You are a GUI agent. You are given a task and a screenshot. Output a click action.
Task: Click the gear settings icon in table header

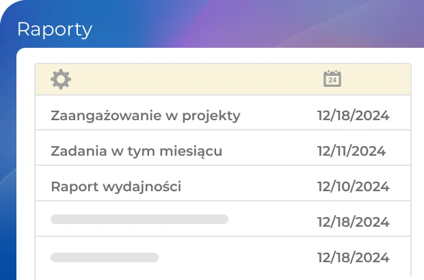[x=61, y=79]
